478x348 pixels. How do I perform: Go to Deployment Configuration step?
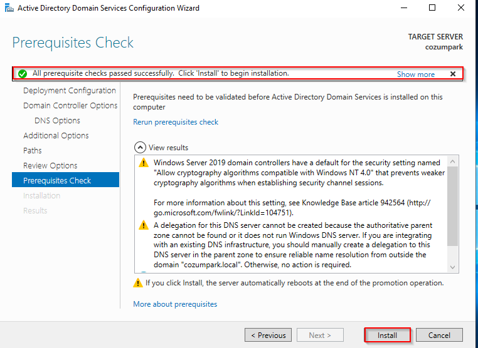point(70,91)
